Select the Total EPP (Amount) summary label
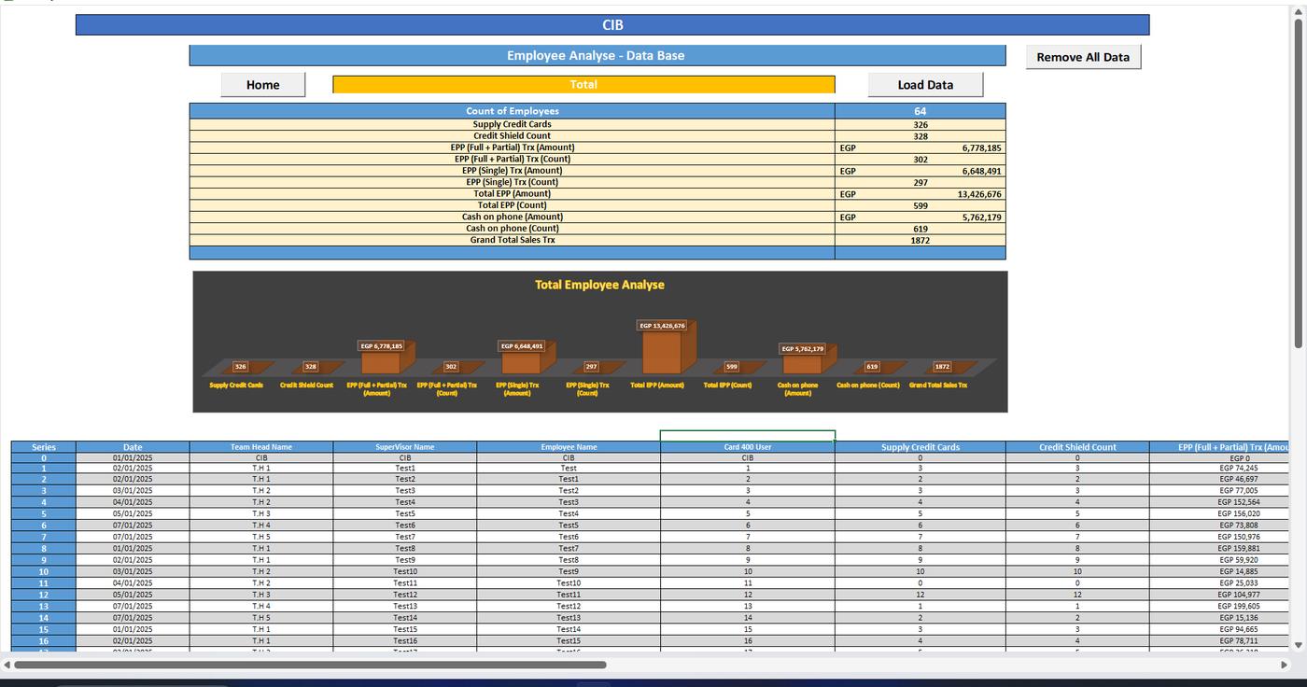 513,194
